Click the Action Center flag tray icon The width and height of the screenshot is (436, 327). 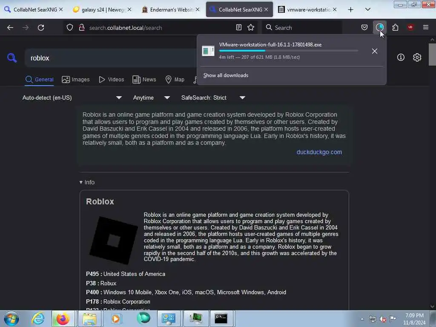[x=393, y=319]
